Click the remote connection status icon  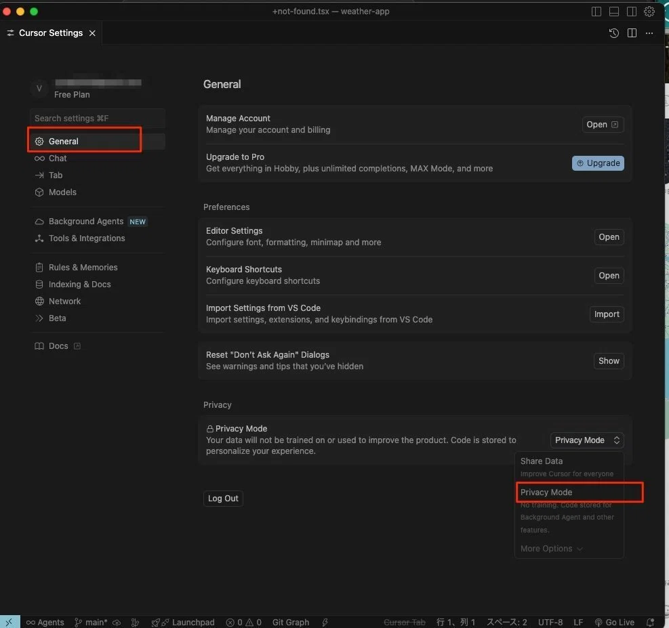click(9, 622)
